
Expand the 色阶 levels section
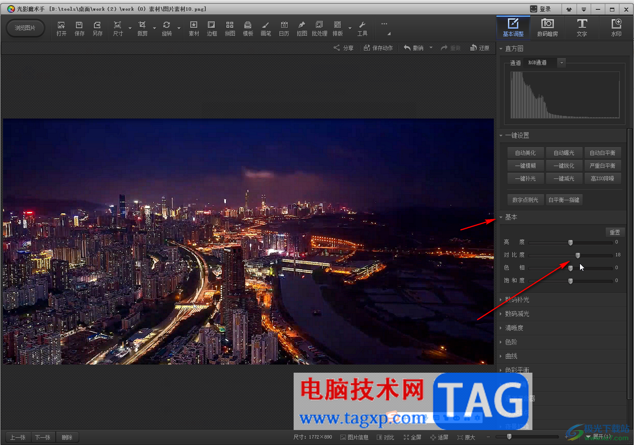(501, 342)
